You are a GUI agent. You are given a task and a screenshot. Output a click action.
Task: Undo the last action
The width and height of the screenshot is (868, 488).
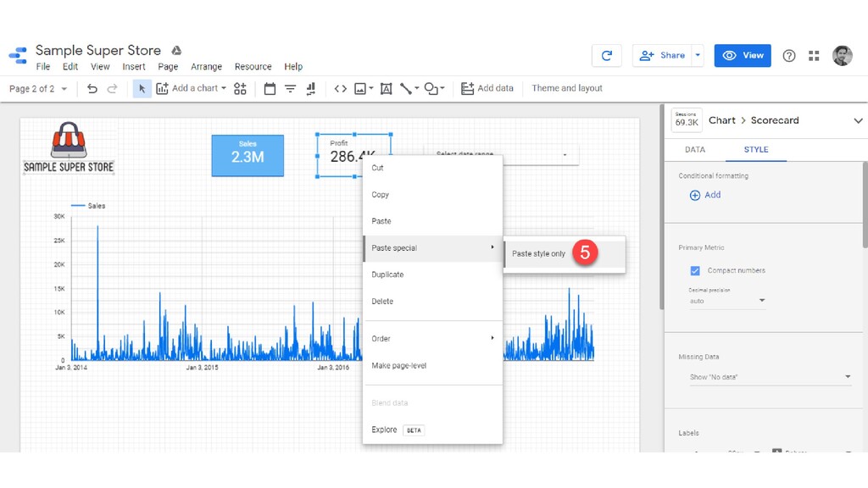click(92, 88)
